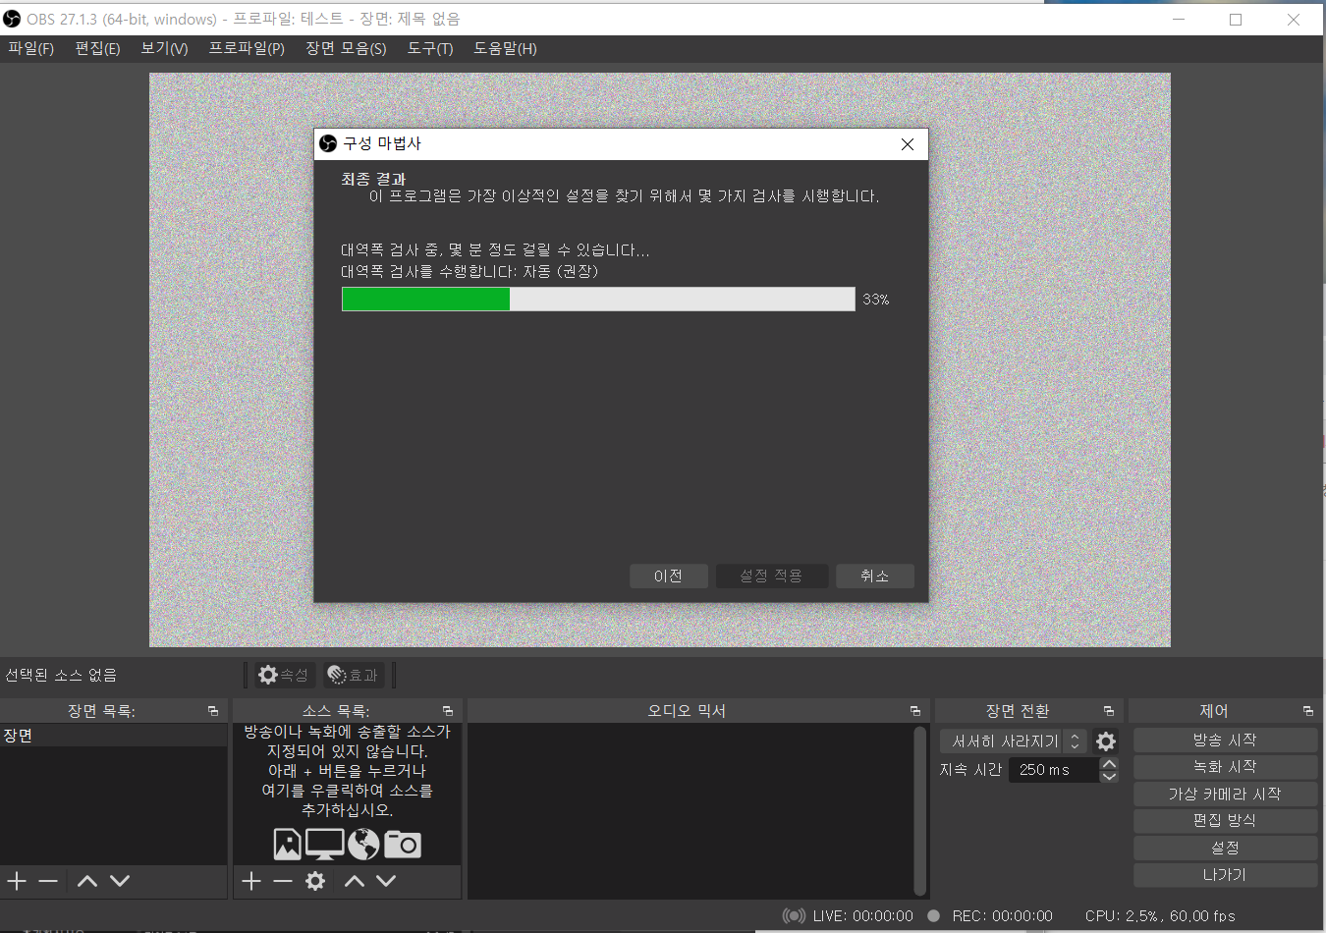Move source down in list
1326x933 pixels.
pos(386,881)
